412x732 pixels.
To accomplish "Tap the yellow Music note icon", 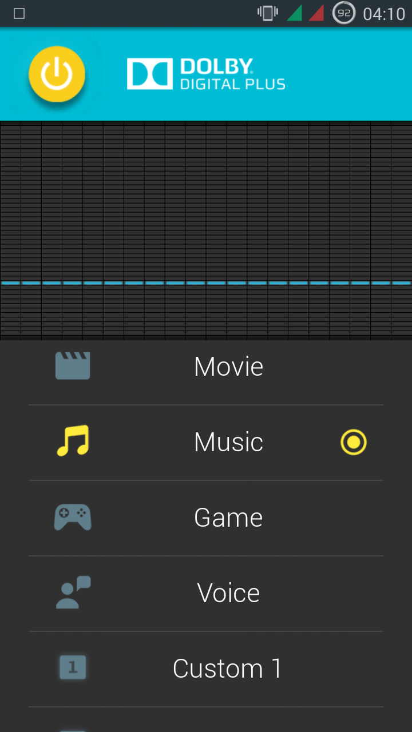I will [73, 440].
